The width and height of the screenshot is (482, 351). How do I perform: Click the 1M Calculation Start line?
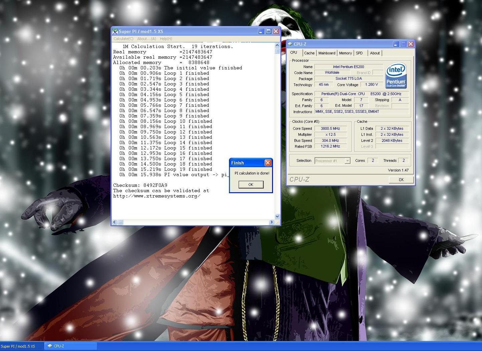pyautogui.click(x=178, y=47)
